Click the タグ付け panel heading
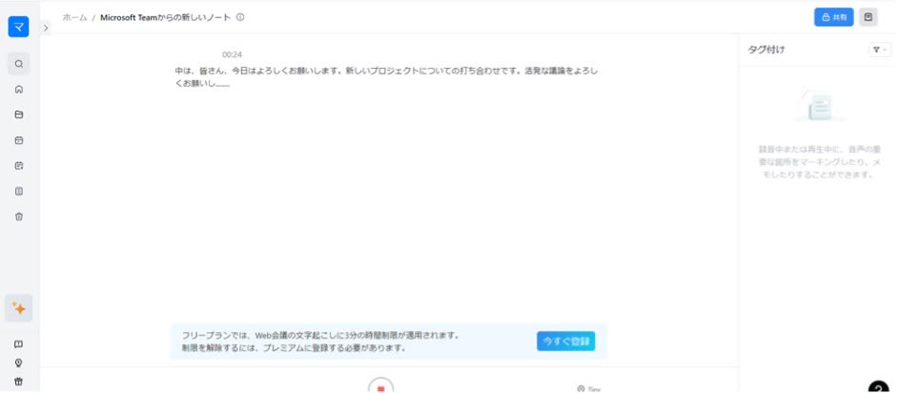Screen dimensions: 899x393 pos(766,50)
